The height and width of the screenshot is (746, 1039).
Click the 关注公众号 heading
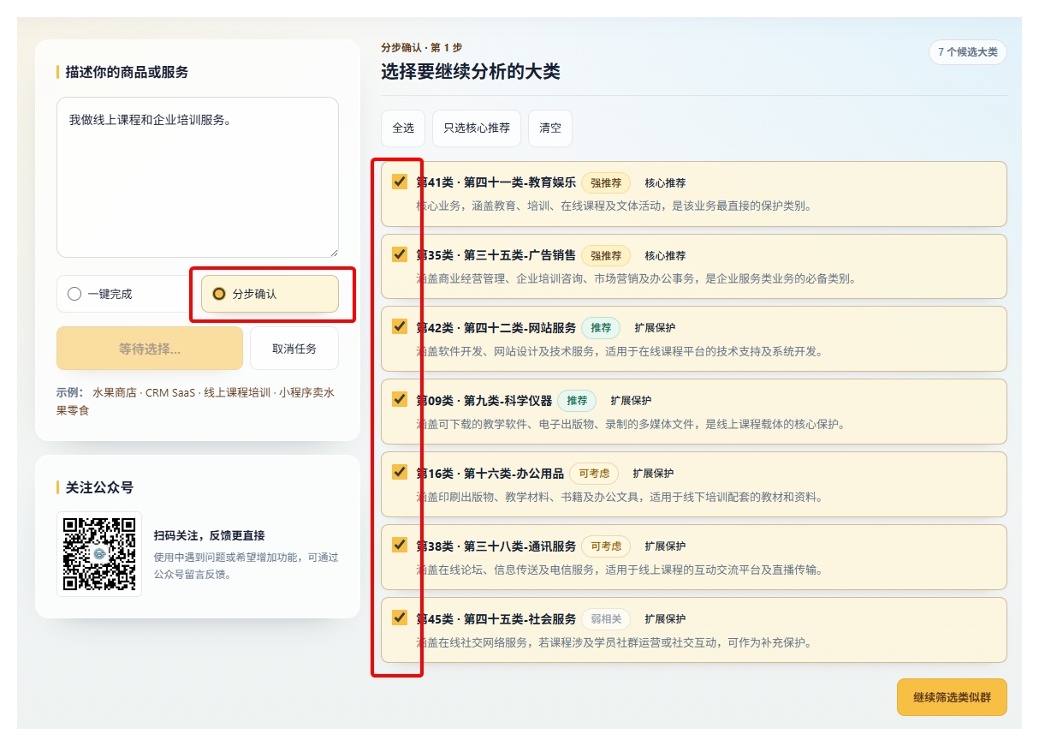99,487
